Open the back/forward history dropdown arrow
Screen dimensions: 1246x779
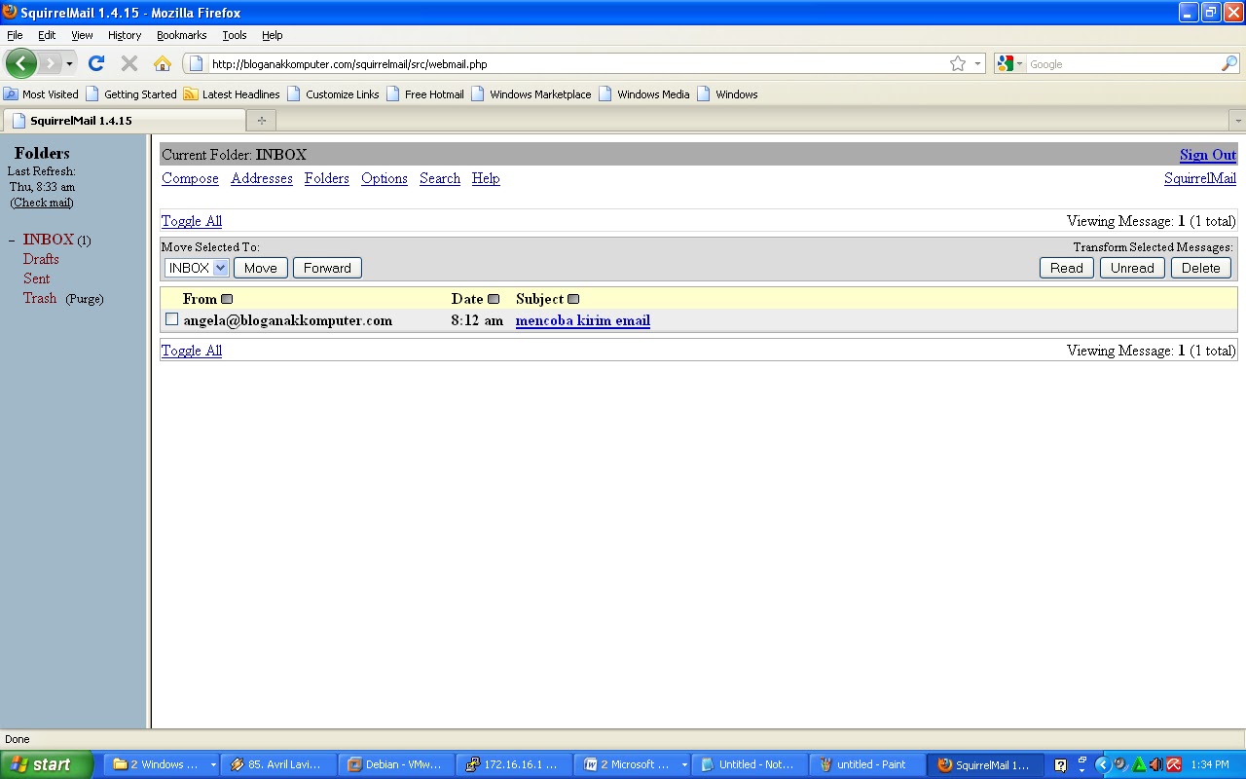pyautogui.click(x=69, y=63)
